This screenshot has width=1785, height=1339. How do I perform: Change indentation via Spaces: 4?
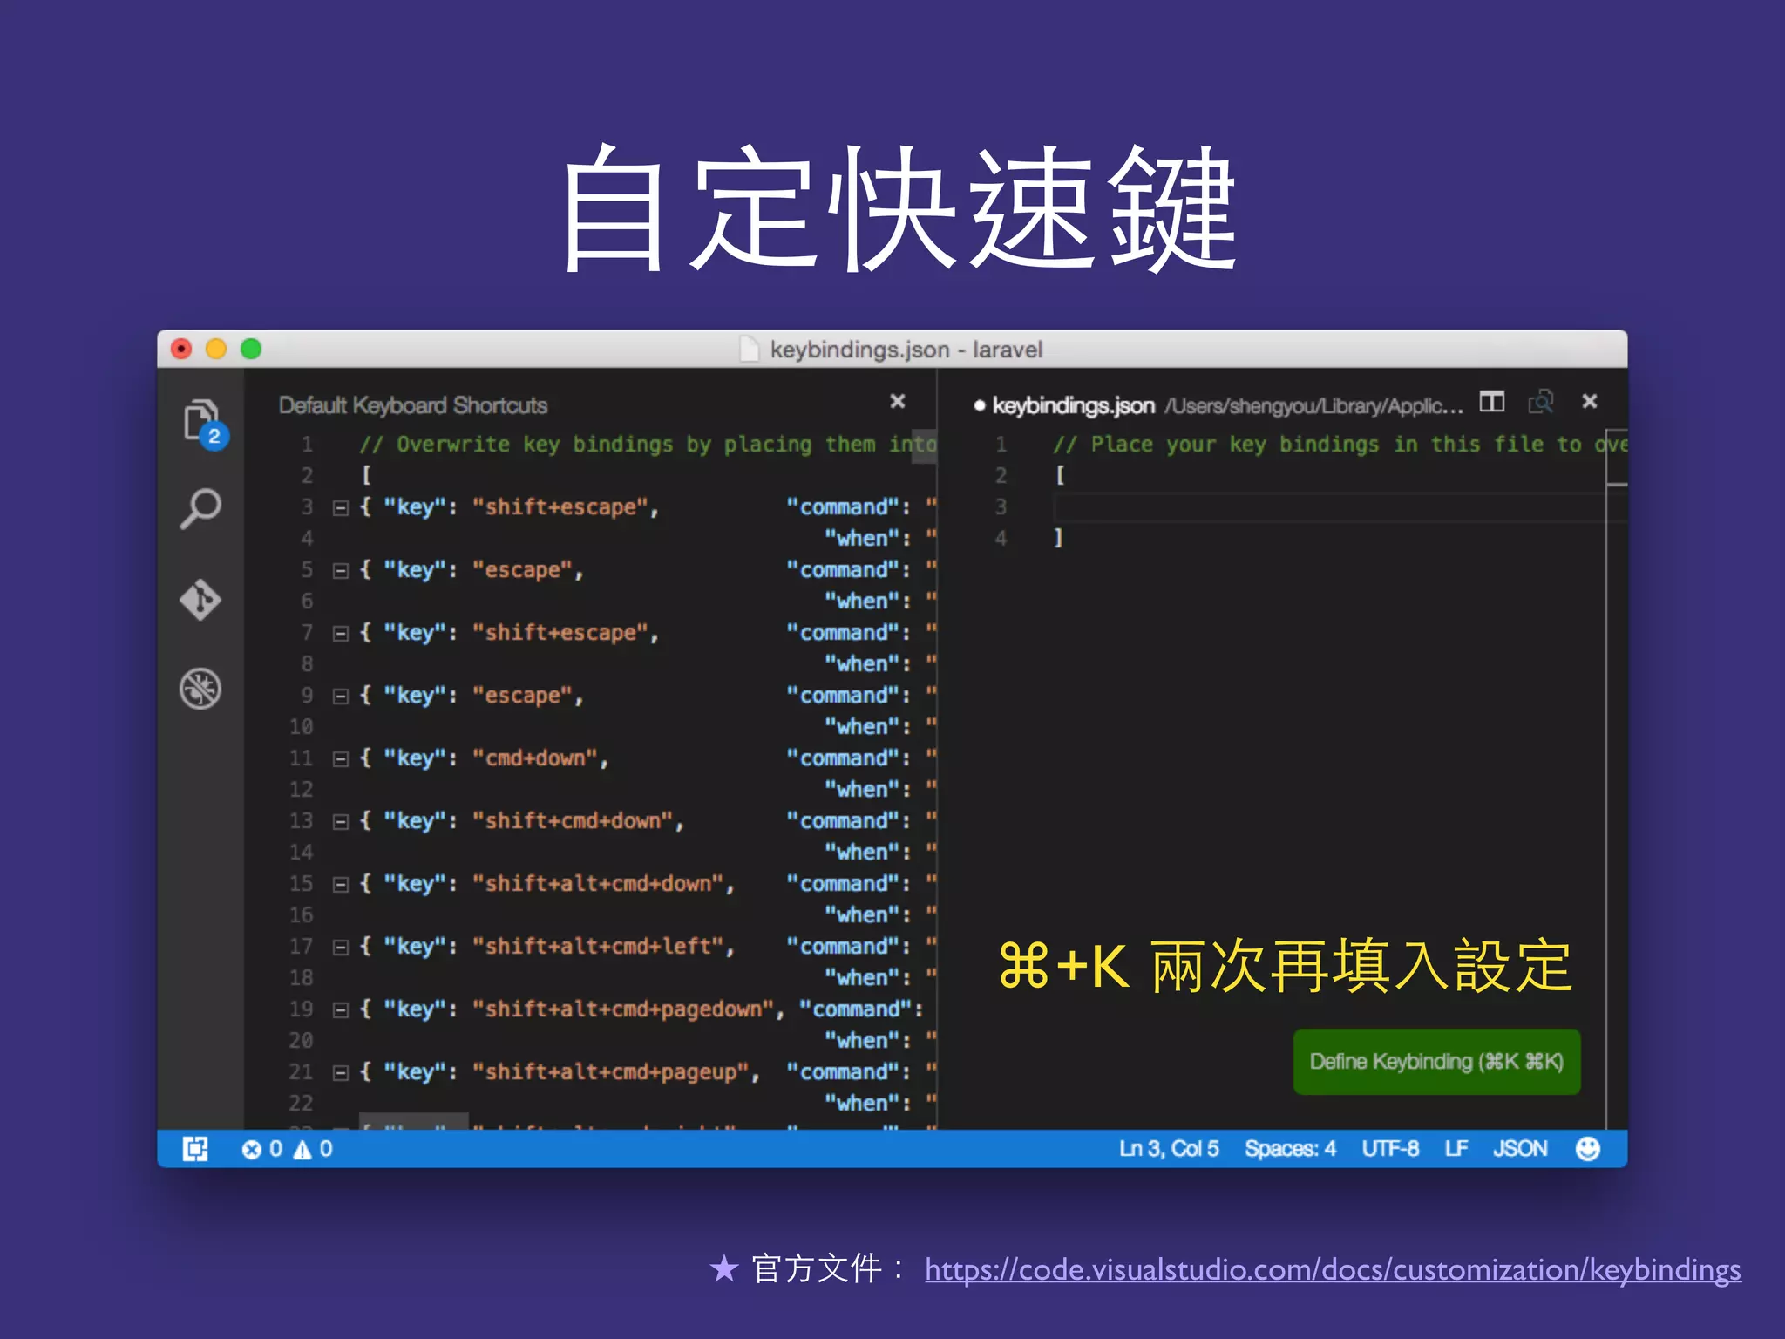pyautogui.click(x=1290, y=1149)
